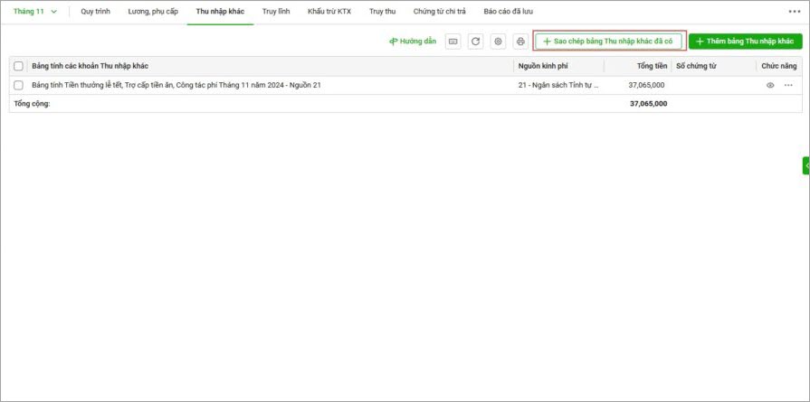Open the Hướng dẫn help link

point(413,42)
